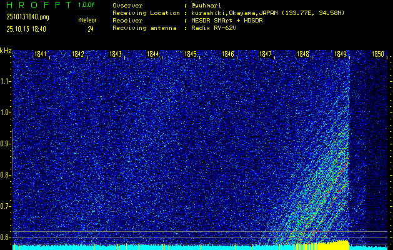The width and height of the screenshot is (393, 250).
Task: Click the kHz axis unit label
Action: 6,51
